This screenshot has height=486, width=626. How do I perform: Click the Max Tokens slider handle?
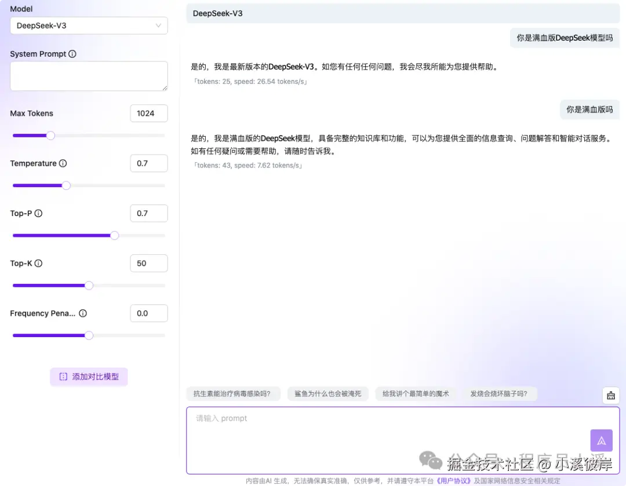click(50, 135)
